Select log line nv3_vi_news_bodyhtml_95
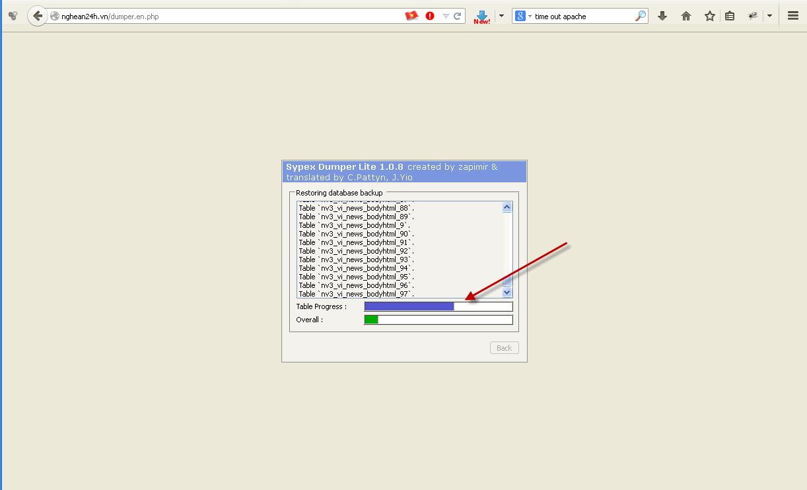Viewport: 807px width, 490px height. [x=357, y=277]
